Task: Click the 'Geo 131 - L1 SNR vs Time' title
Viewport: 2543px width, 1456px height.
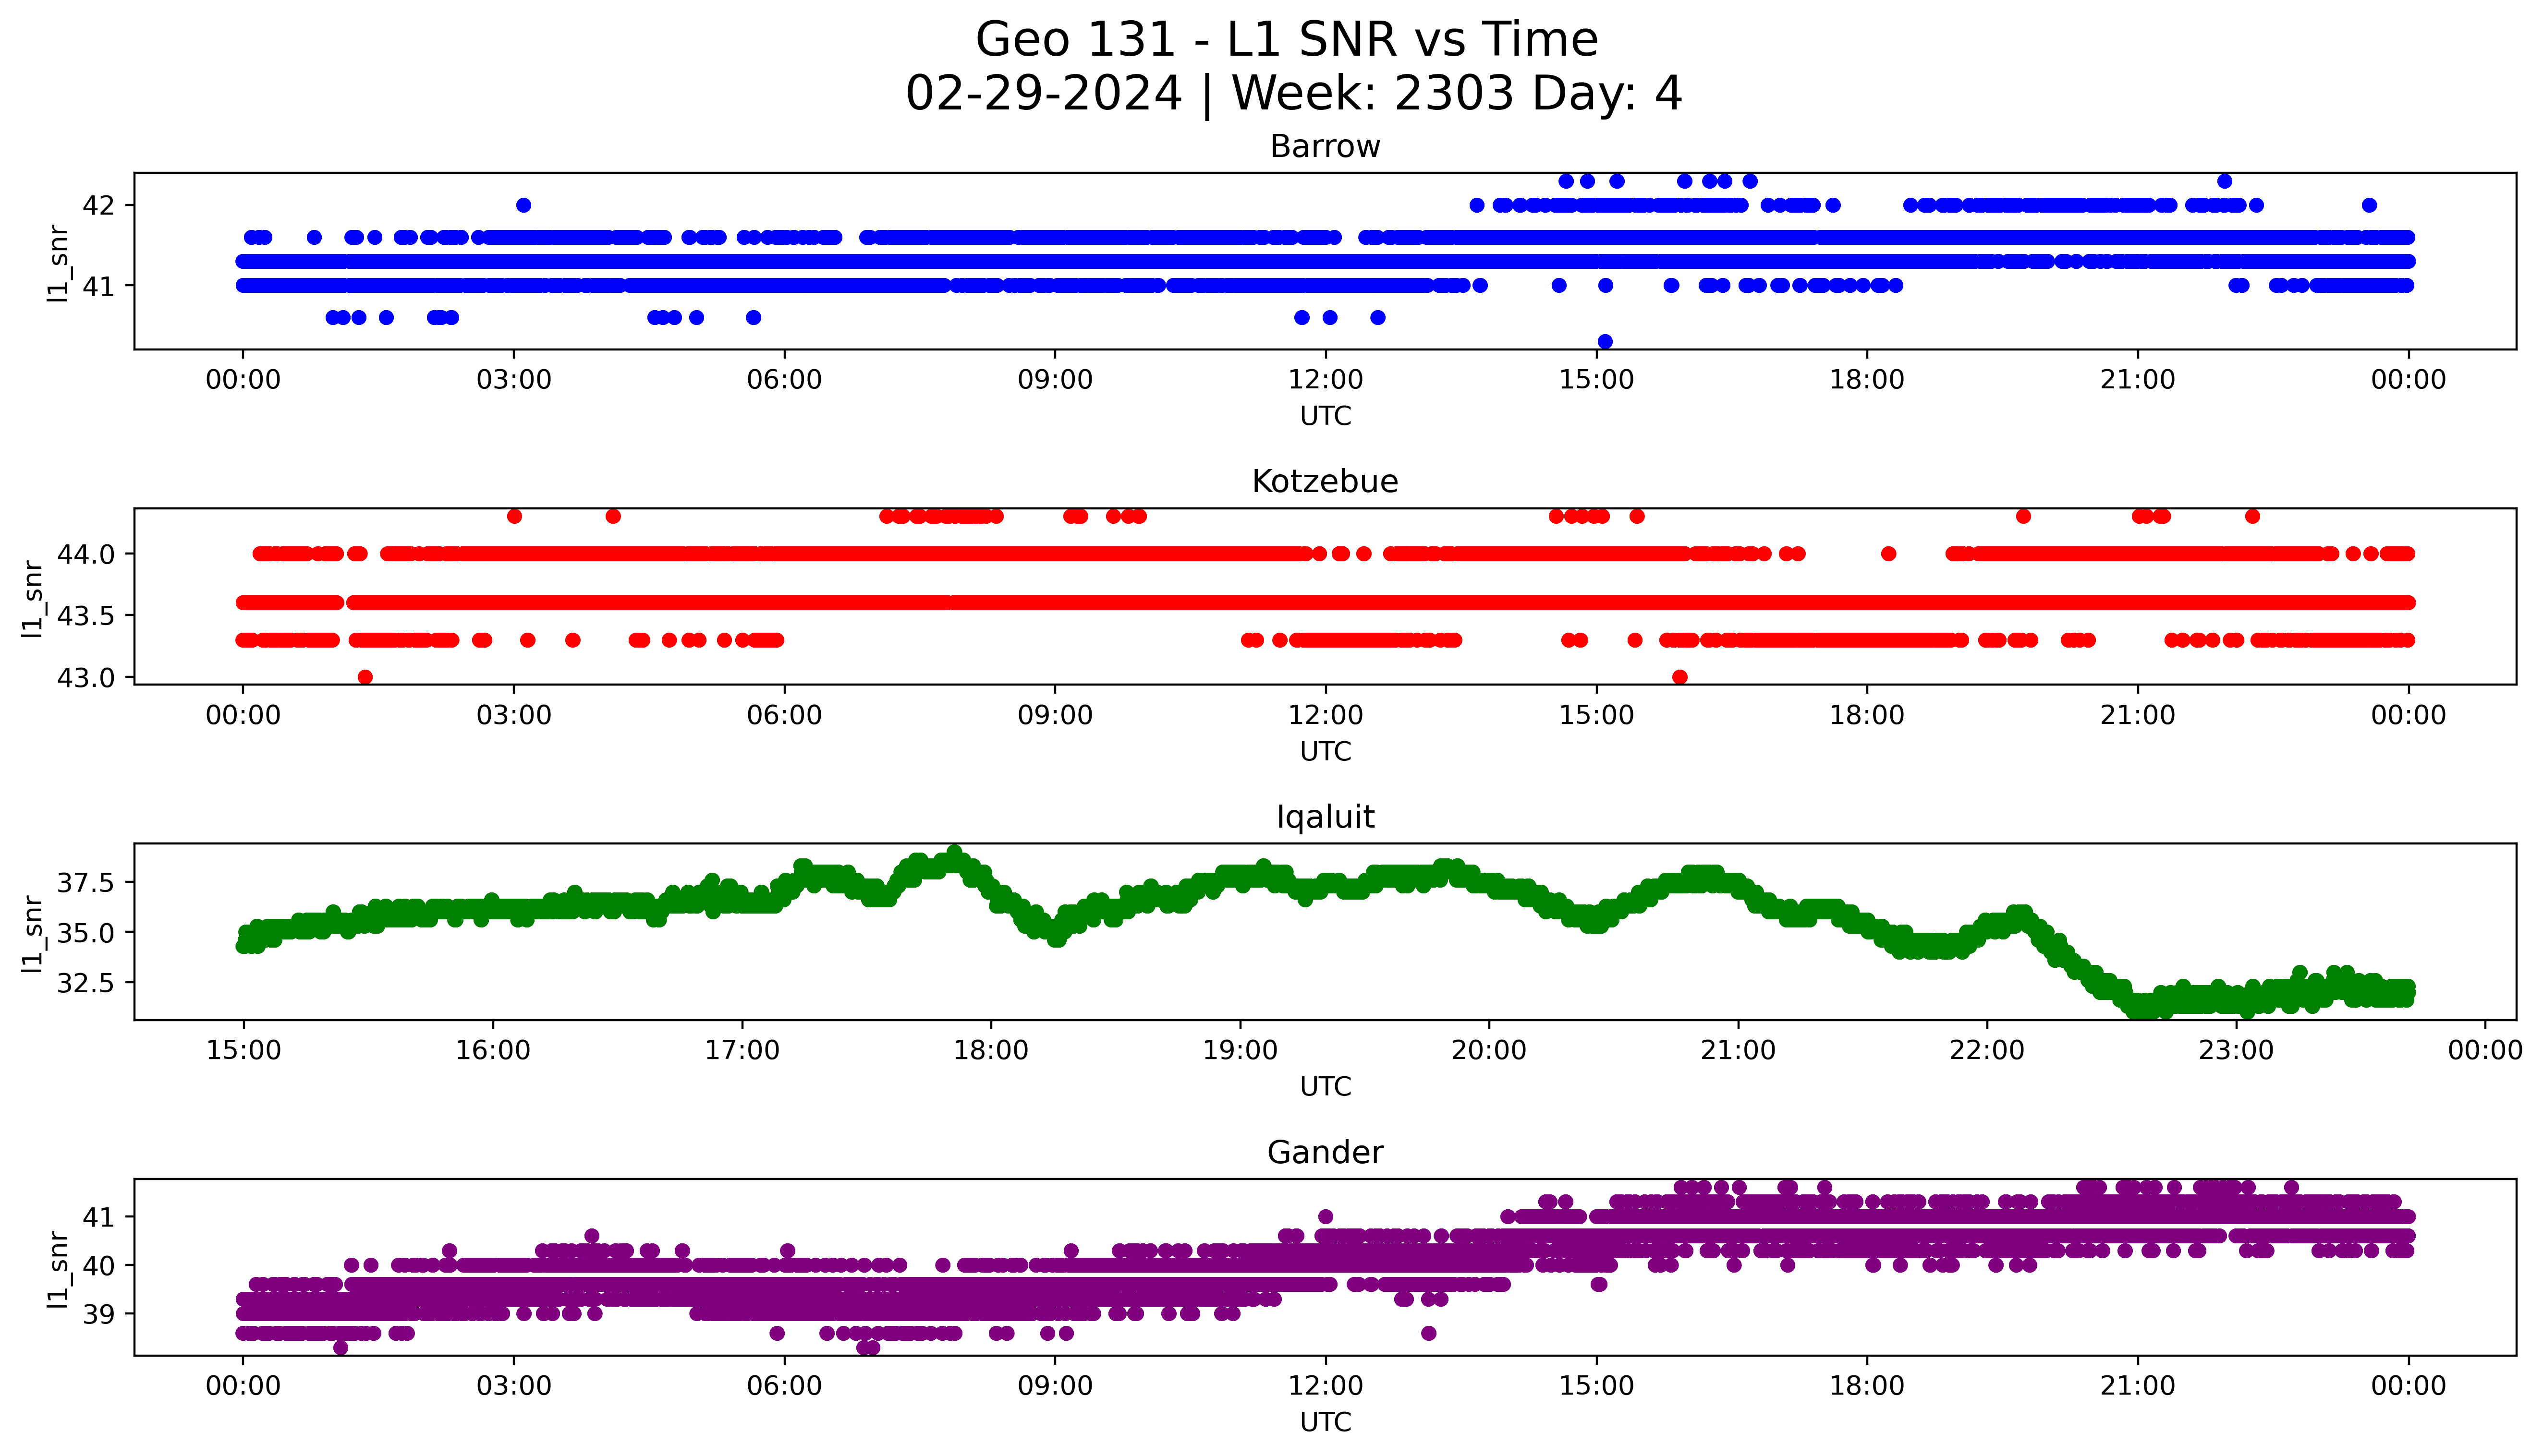Action: [1287, 40]
